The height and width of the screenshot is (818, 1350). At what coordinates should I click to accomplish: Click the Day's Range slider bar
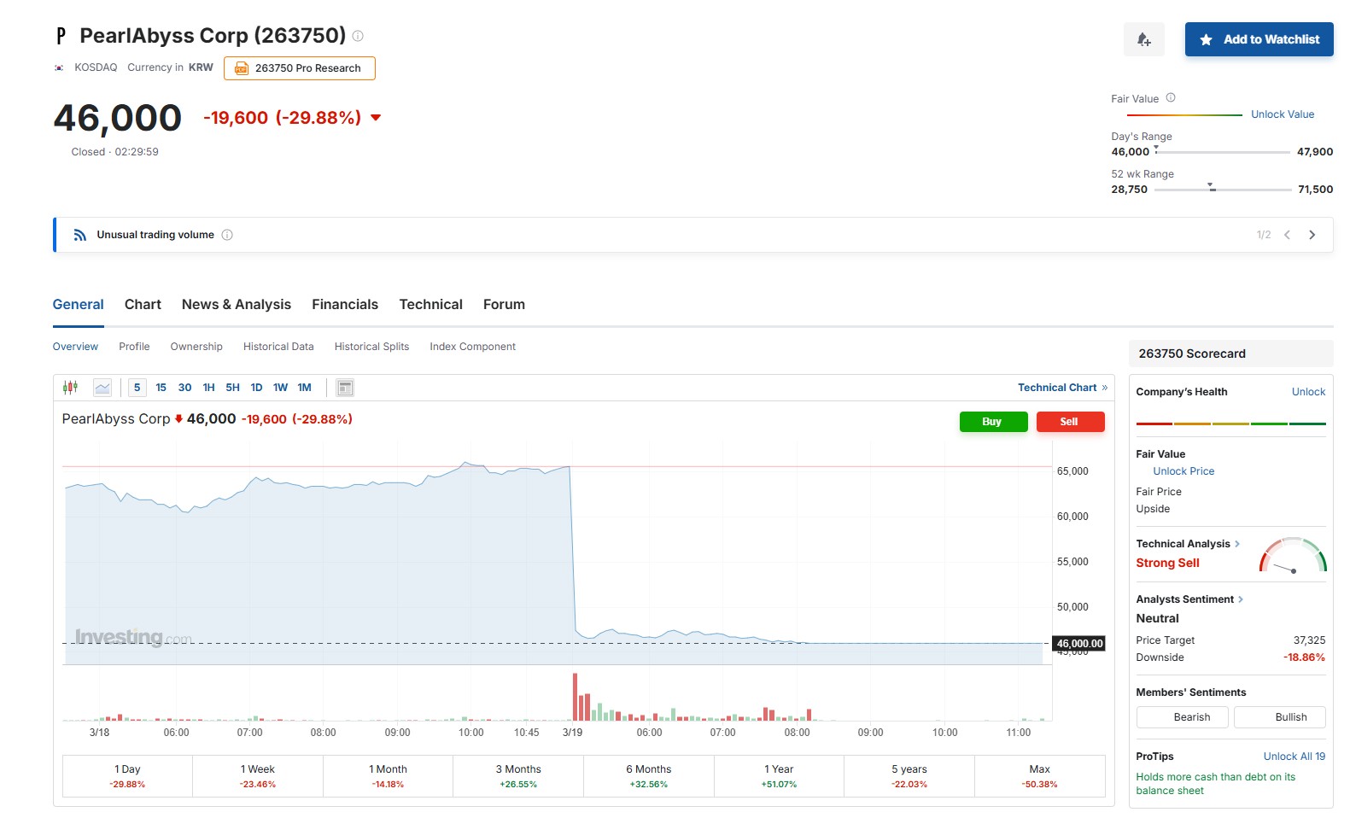coord(1223,152)
